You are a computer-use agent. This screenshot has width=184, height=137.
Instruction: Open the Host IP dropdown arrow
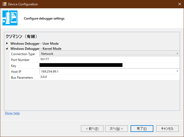[177, 71]
